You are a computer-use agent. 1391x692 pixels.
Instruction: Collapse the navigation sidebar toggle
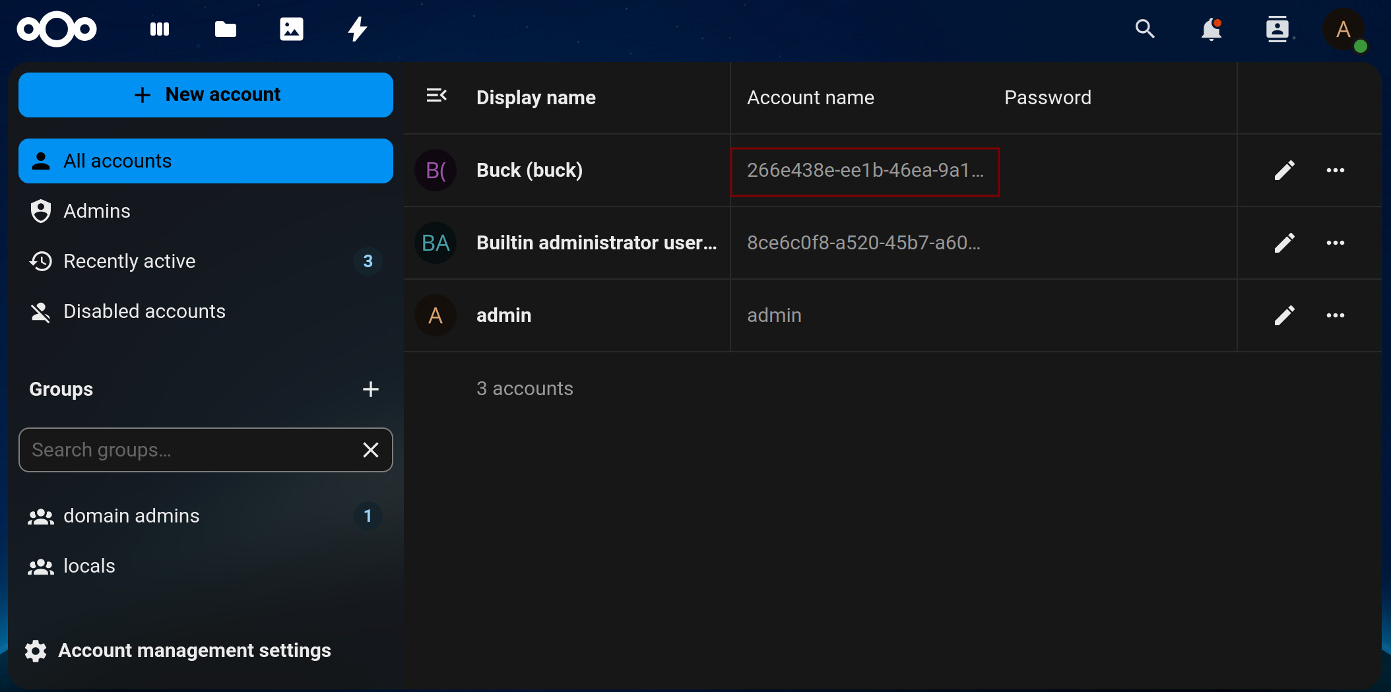(x=436, y=96)
